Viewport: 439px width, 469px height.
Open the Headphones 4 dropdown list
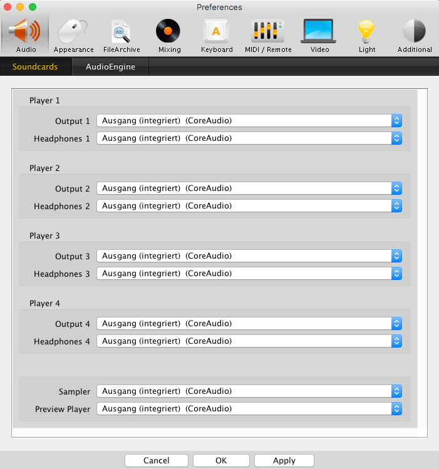249,341
